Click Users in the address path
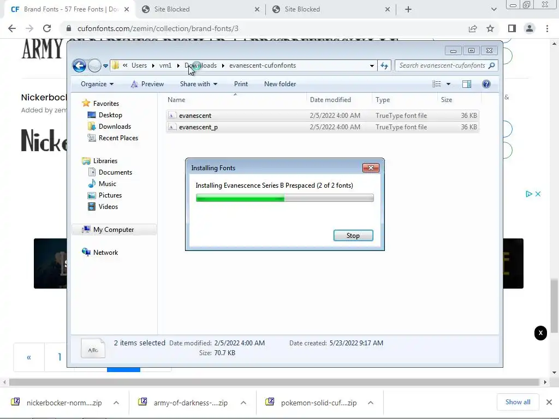The height and width of the screenshot is (419, 559). click(x=139, y=65)
